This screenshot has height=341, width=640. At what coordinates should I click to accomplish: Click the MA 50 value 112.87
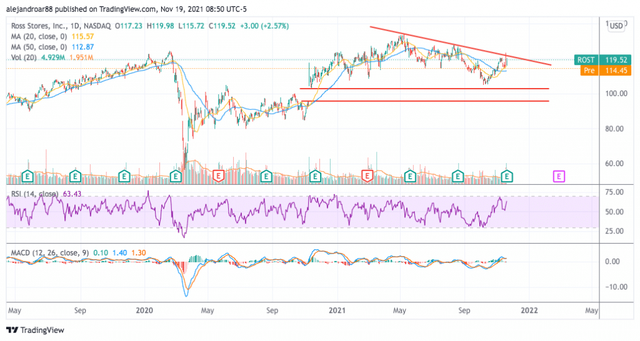tap(83, 47)
